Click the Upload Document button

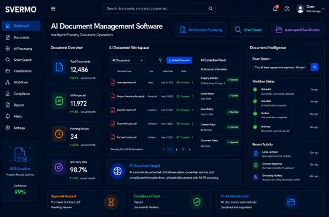pos(179,60)
